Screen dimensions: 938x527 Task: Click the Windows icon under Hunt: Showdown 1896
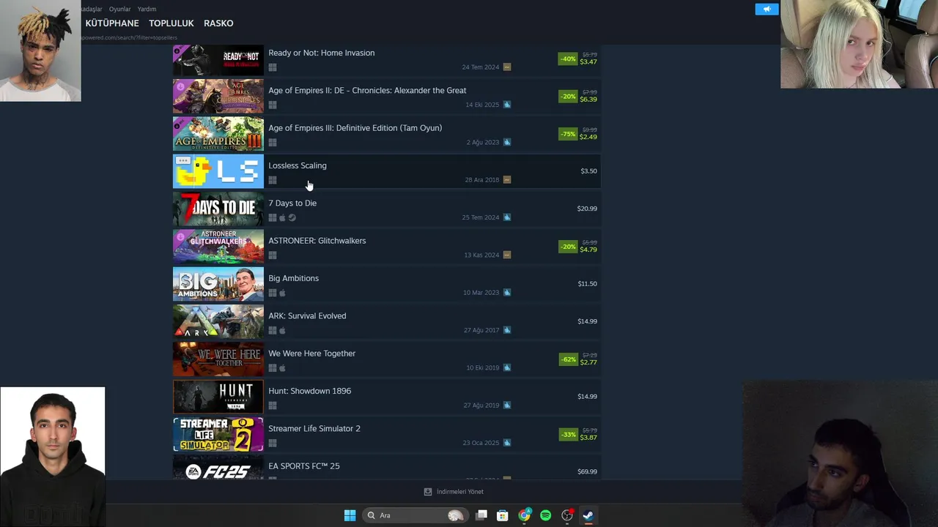tap(273, 405)
